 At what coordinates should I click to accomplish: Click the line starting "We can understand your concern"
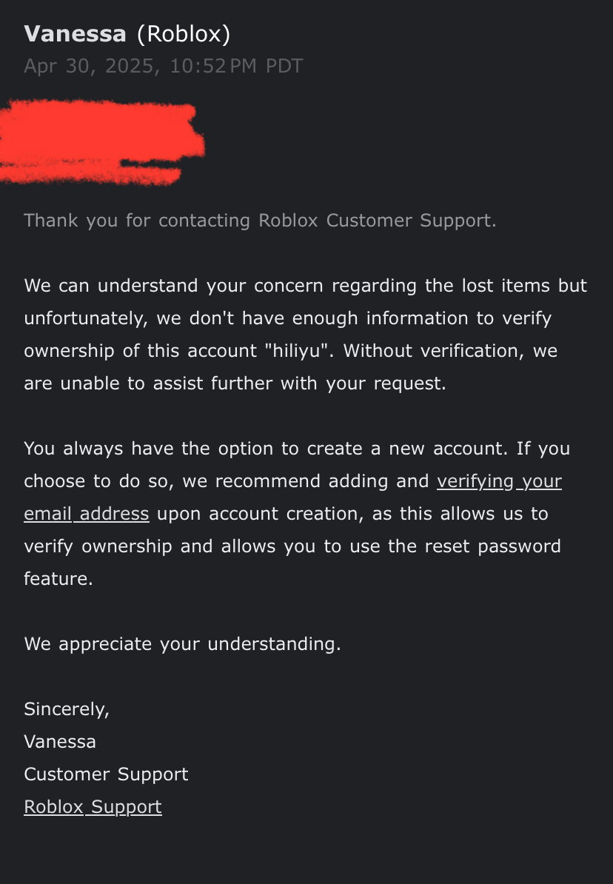pyautogui.click(x=305, y=286)
